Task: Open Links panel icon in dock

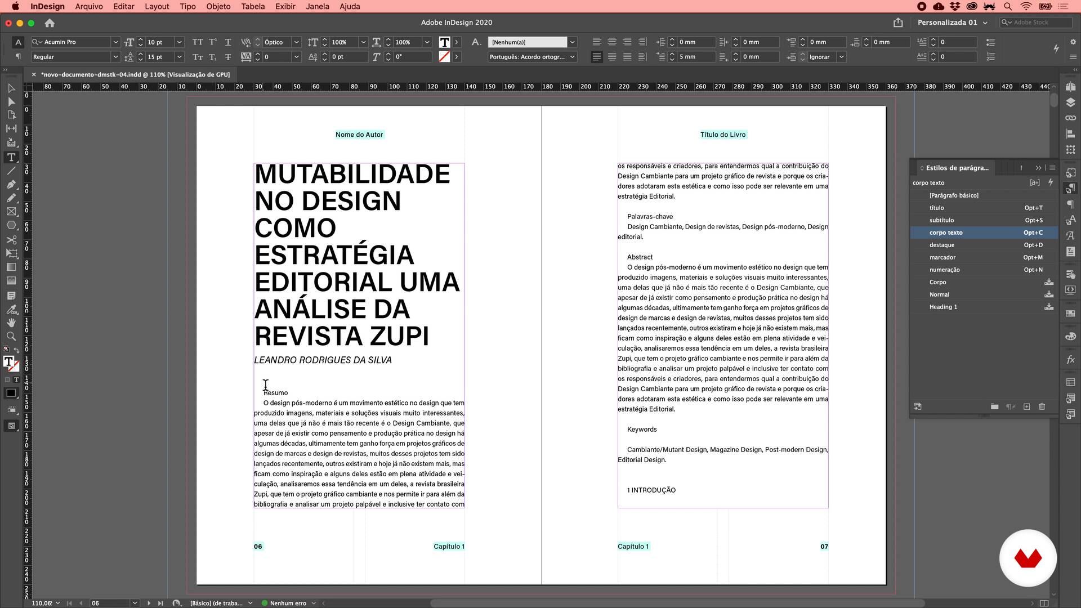Action: tap(1070, 118)
